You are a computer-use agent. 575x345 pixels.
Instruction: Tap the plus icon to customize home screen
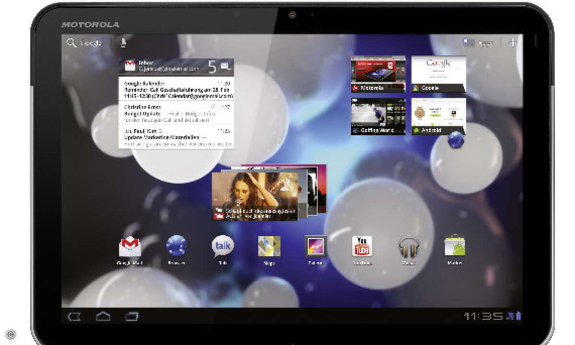[x=513, y=43]
